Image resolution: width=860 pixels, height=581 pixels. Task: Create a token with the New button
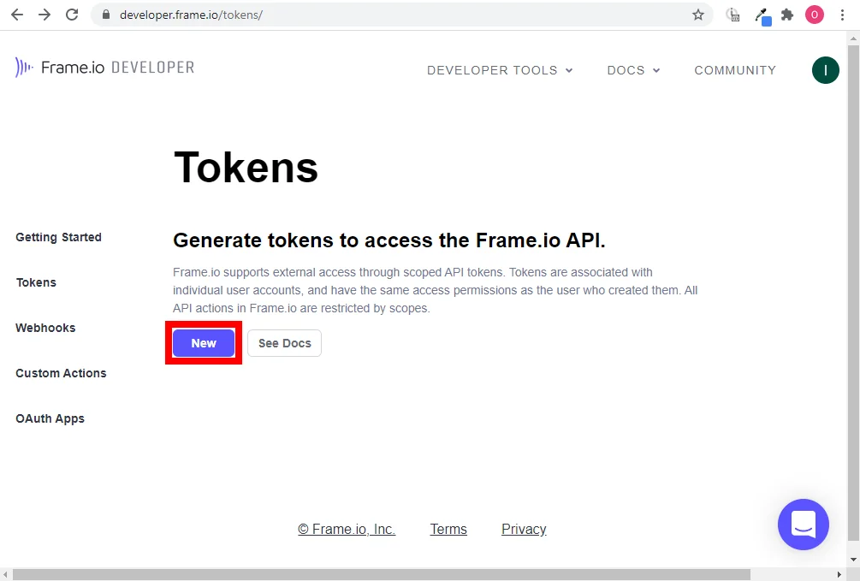pos(204,343)
